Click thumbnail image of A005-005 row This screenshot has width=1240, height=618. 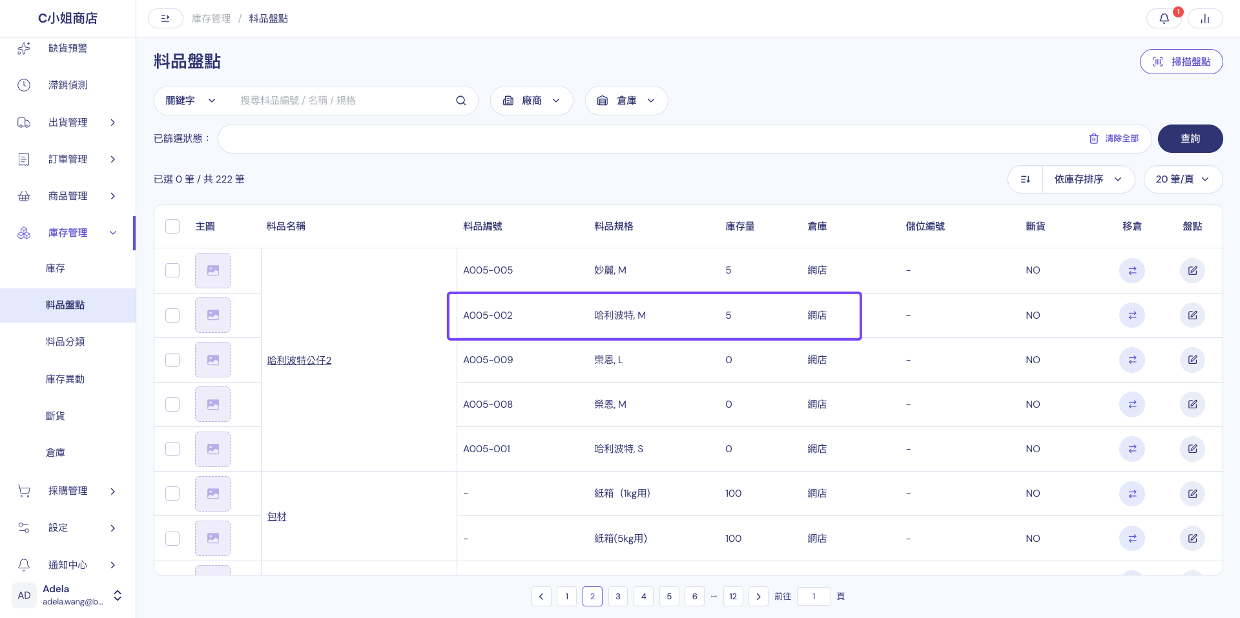pos(212,270)
